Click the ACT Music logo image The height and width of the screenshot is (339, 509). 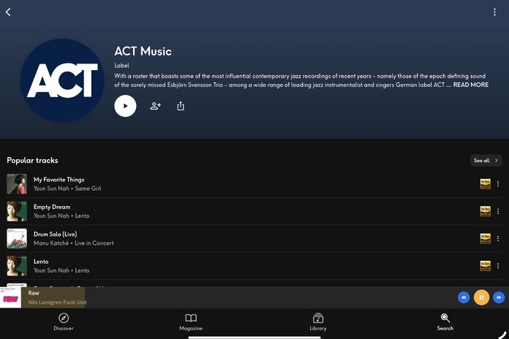(x=62, y=80)
